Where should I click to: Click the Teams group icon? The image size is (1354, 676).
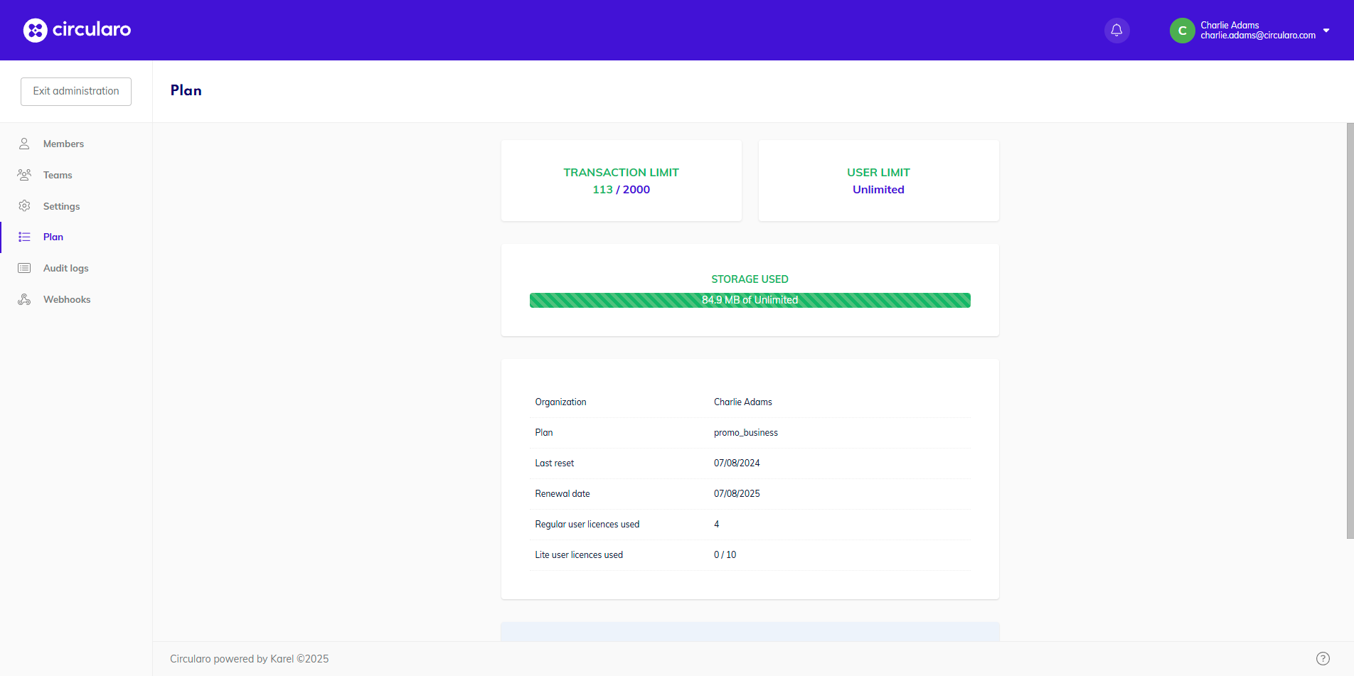[x=24, y=175]
